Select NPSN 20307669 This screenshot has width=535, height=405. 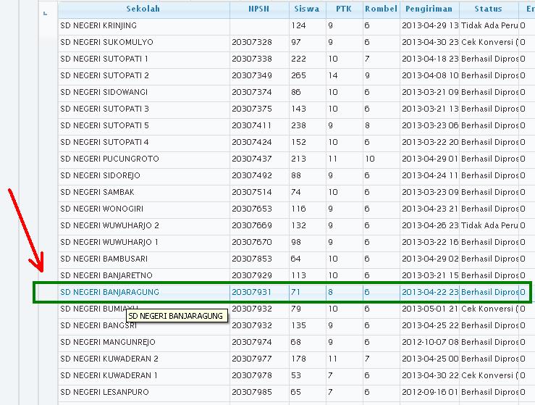click(x=252, y=226)
